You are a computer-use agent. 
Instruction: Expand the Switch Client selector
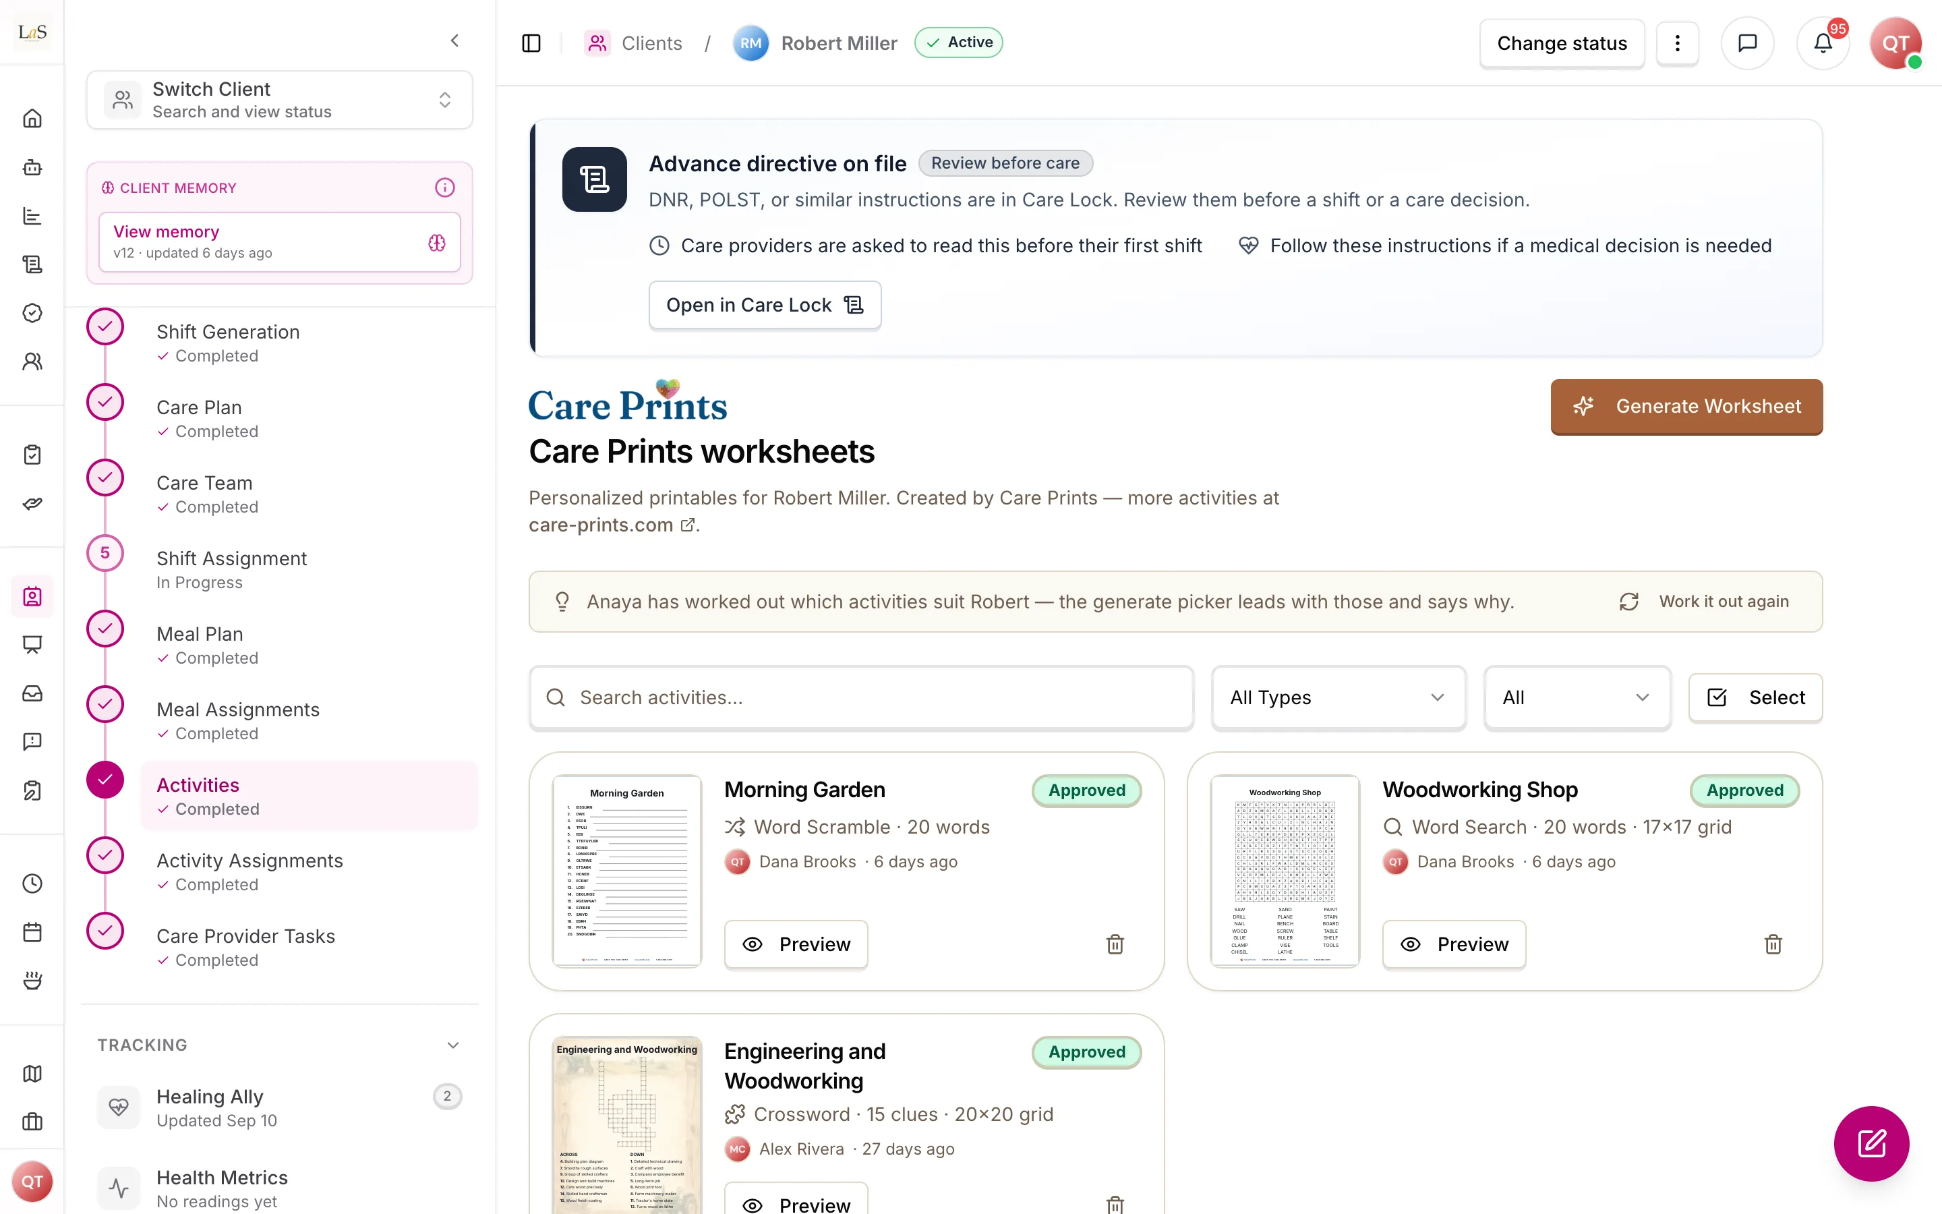[x=279, y=100]
